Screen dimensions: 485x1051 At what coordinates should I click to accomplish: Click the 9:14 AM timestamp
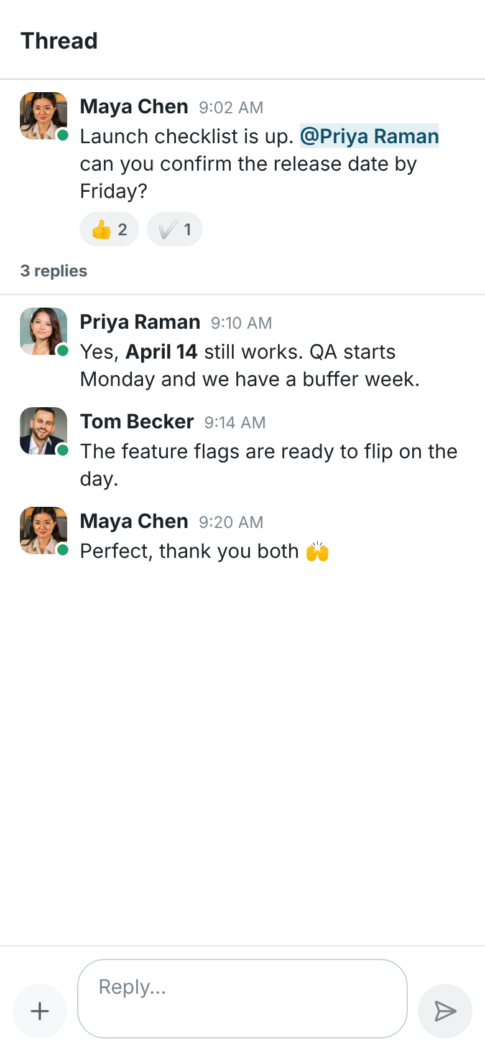235,423
